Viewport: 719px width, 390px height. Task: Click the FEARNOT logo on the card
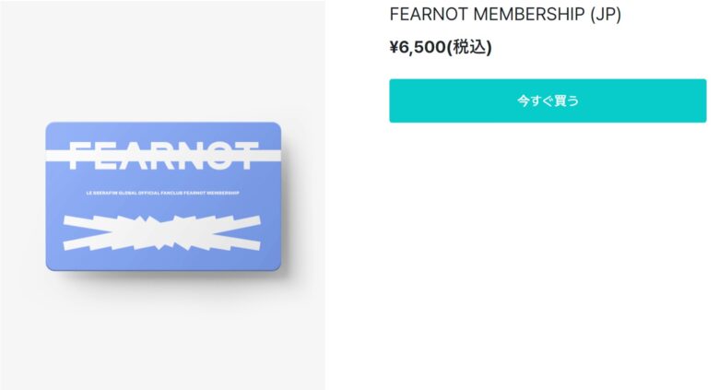click(163, 156)
